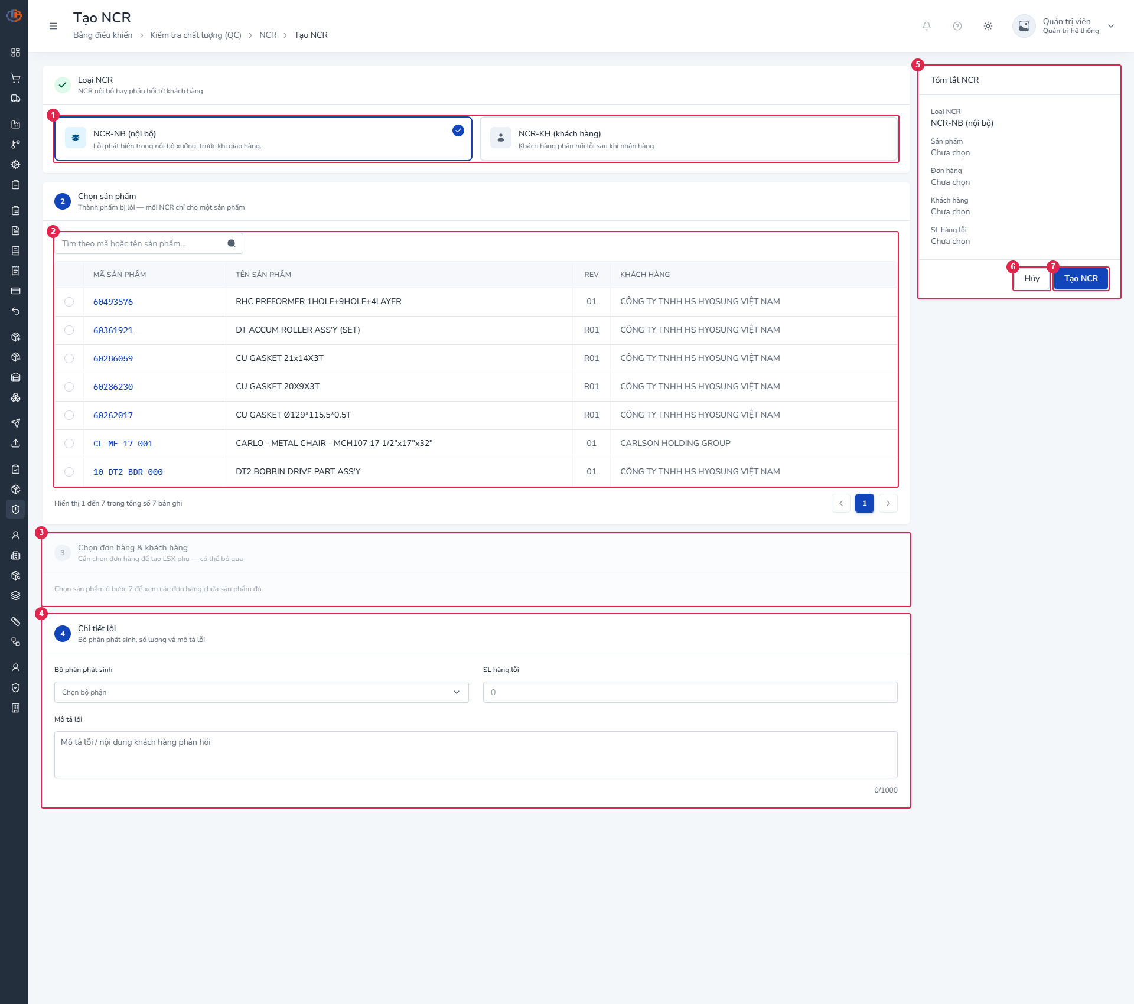Open the factory sidebar icon
This screenshot has width=1134, height=1004.
tap(15, 124)
